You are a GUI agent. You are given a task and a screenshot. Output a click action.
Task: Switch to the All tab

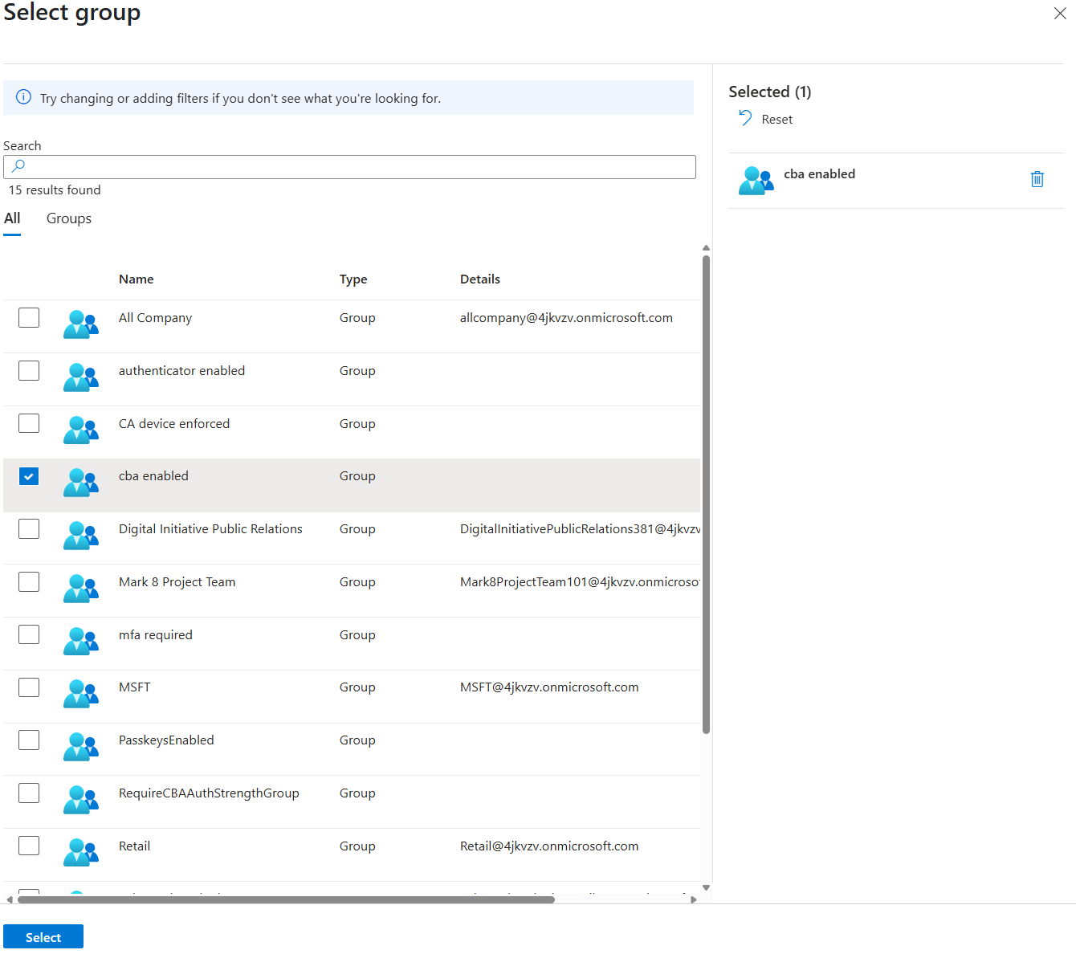pyautogui.click(x=12, y=218)
